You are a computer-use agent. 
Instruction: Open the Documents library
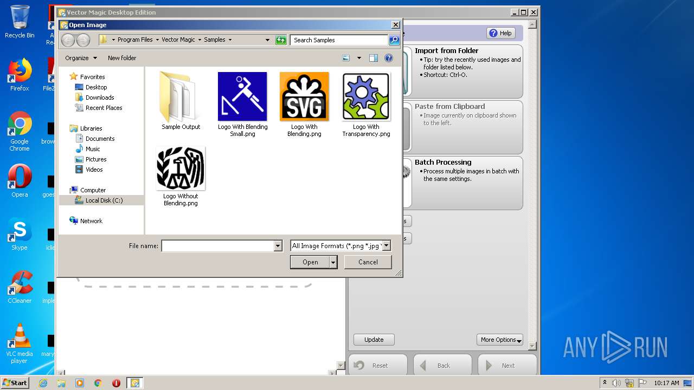point(100,139)
